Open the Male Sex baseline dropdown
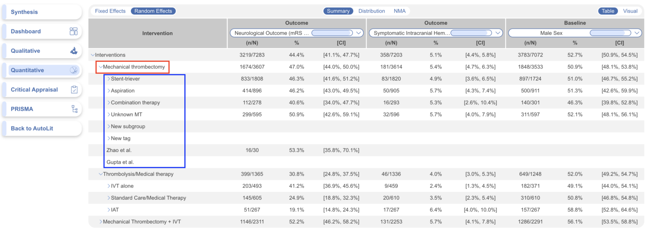 [637, 33]
